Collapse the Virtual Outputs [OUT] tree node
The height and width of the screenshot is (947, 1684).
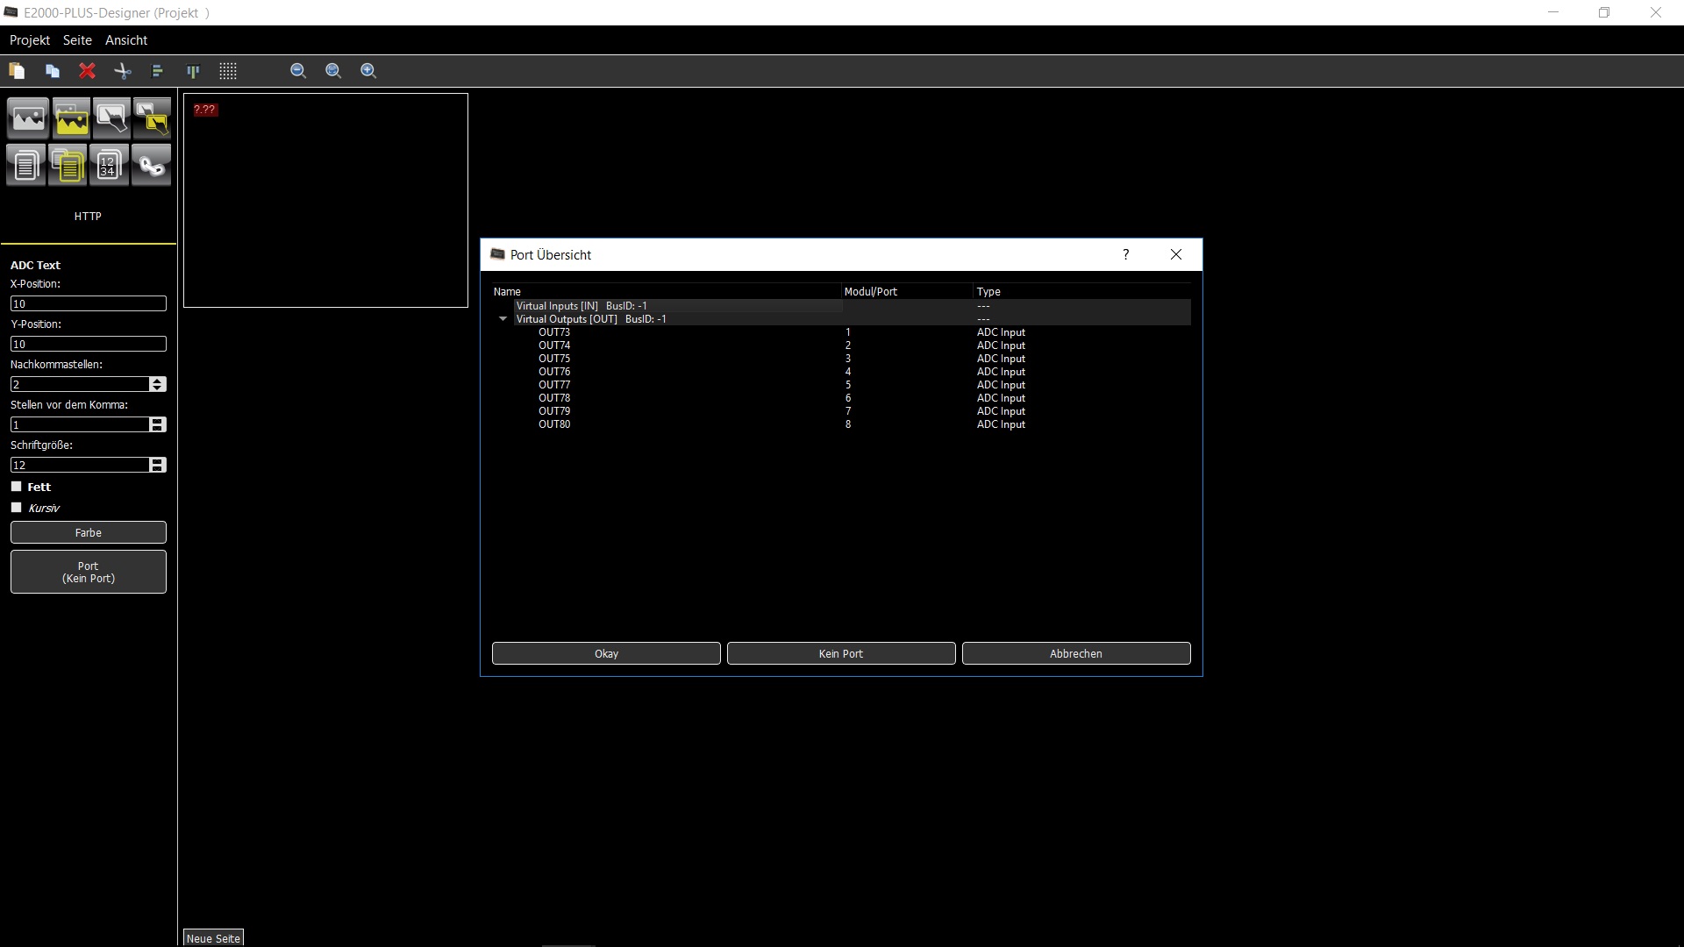pyautogui.click(x=503, y=319)
